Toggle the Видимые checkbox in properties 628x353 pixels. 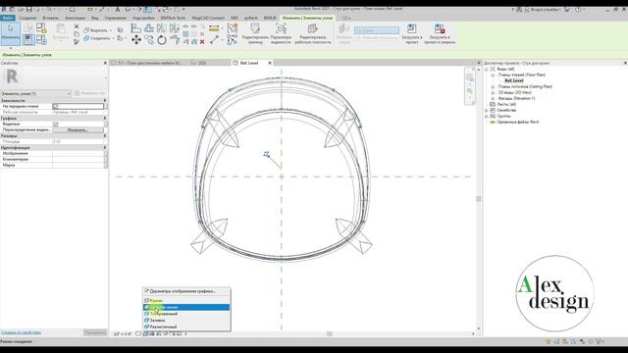56,125
